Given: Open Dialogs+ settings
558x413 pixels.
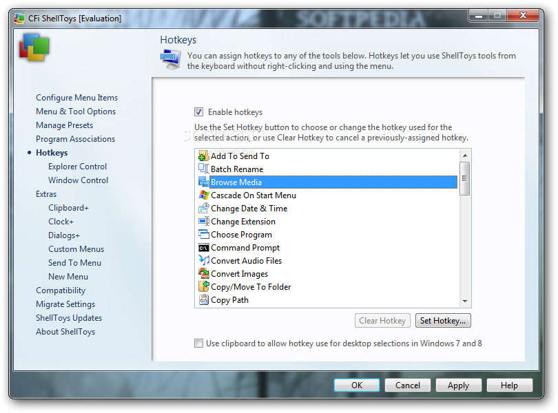Looking at the screenshot, I should (64, 235).
